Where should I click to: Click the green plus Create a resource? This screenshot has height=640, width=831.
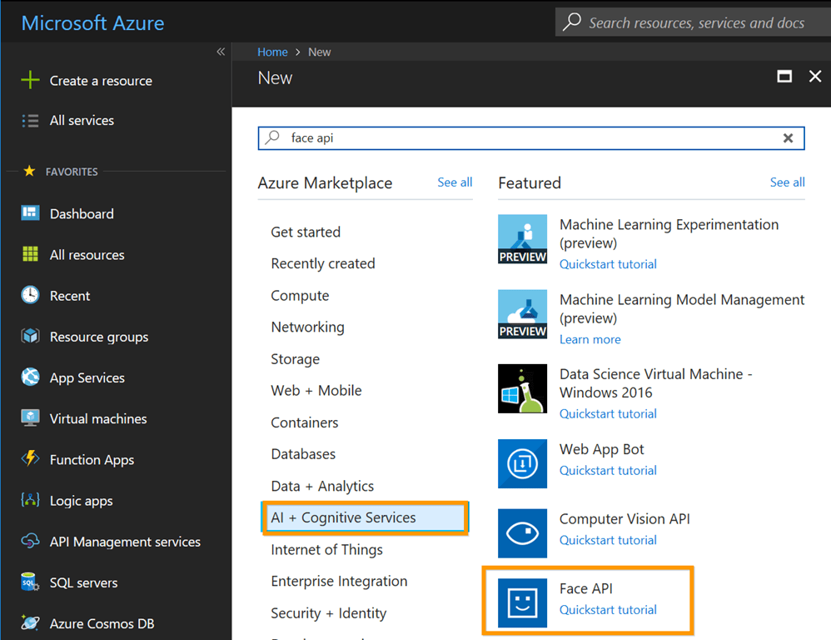pyautogui.click(x=31, y=81)
